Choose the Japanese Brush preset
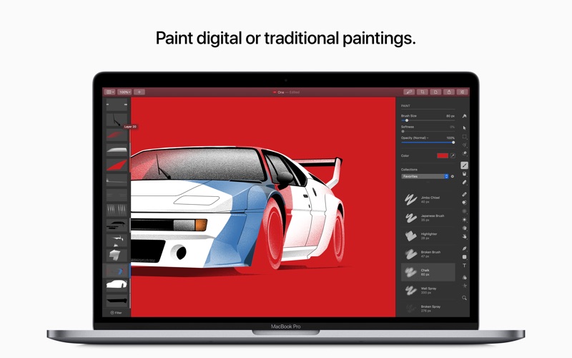Viewport: 572px width, 358px height. 428,218
